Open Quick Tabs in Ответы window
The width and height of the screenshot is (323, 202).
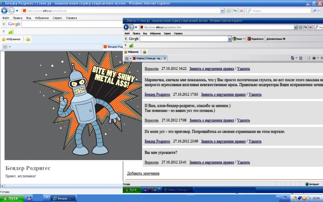127,58
